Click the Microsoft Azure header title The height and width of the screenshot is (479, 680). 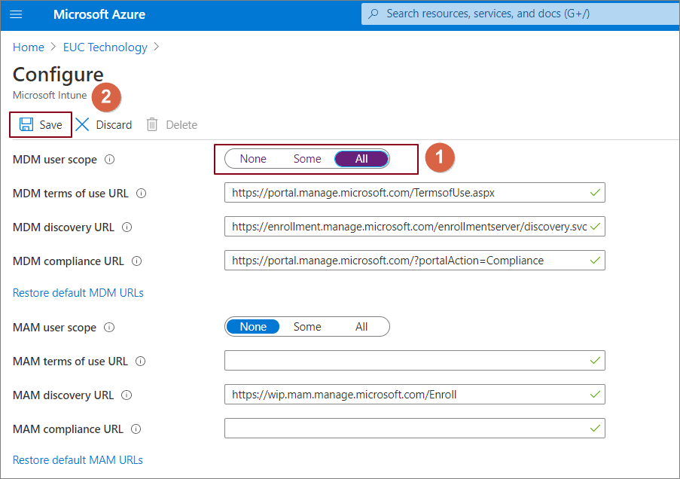click(99, 14)
